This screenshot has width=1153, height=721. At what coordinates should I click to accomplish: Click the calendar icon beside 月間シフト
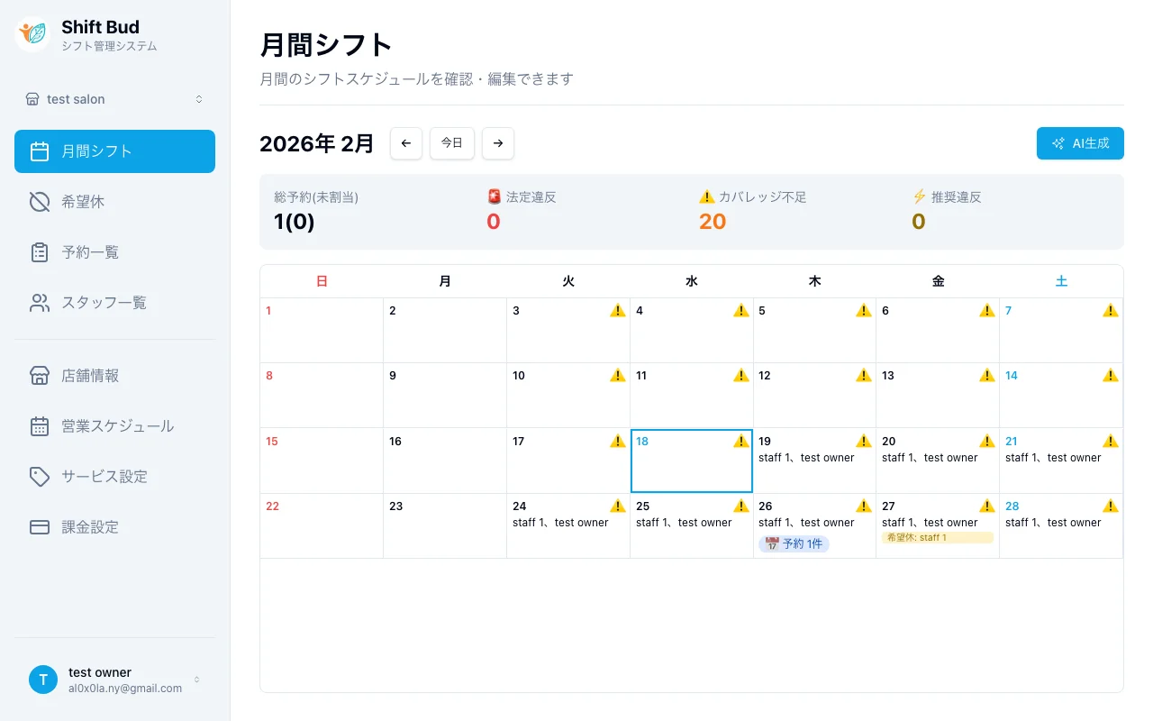click(40, 151)
